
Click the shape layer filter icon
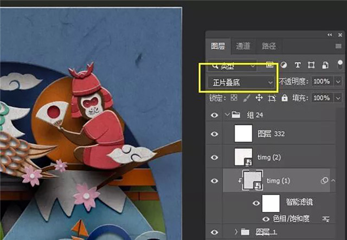click(311, 66)
